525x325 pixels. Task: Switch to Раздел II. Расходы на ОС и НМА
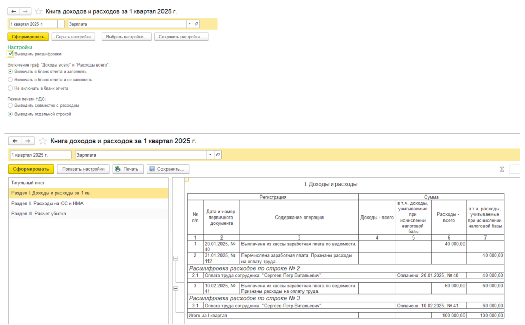(47, 203)
